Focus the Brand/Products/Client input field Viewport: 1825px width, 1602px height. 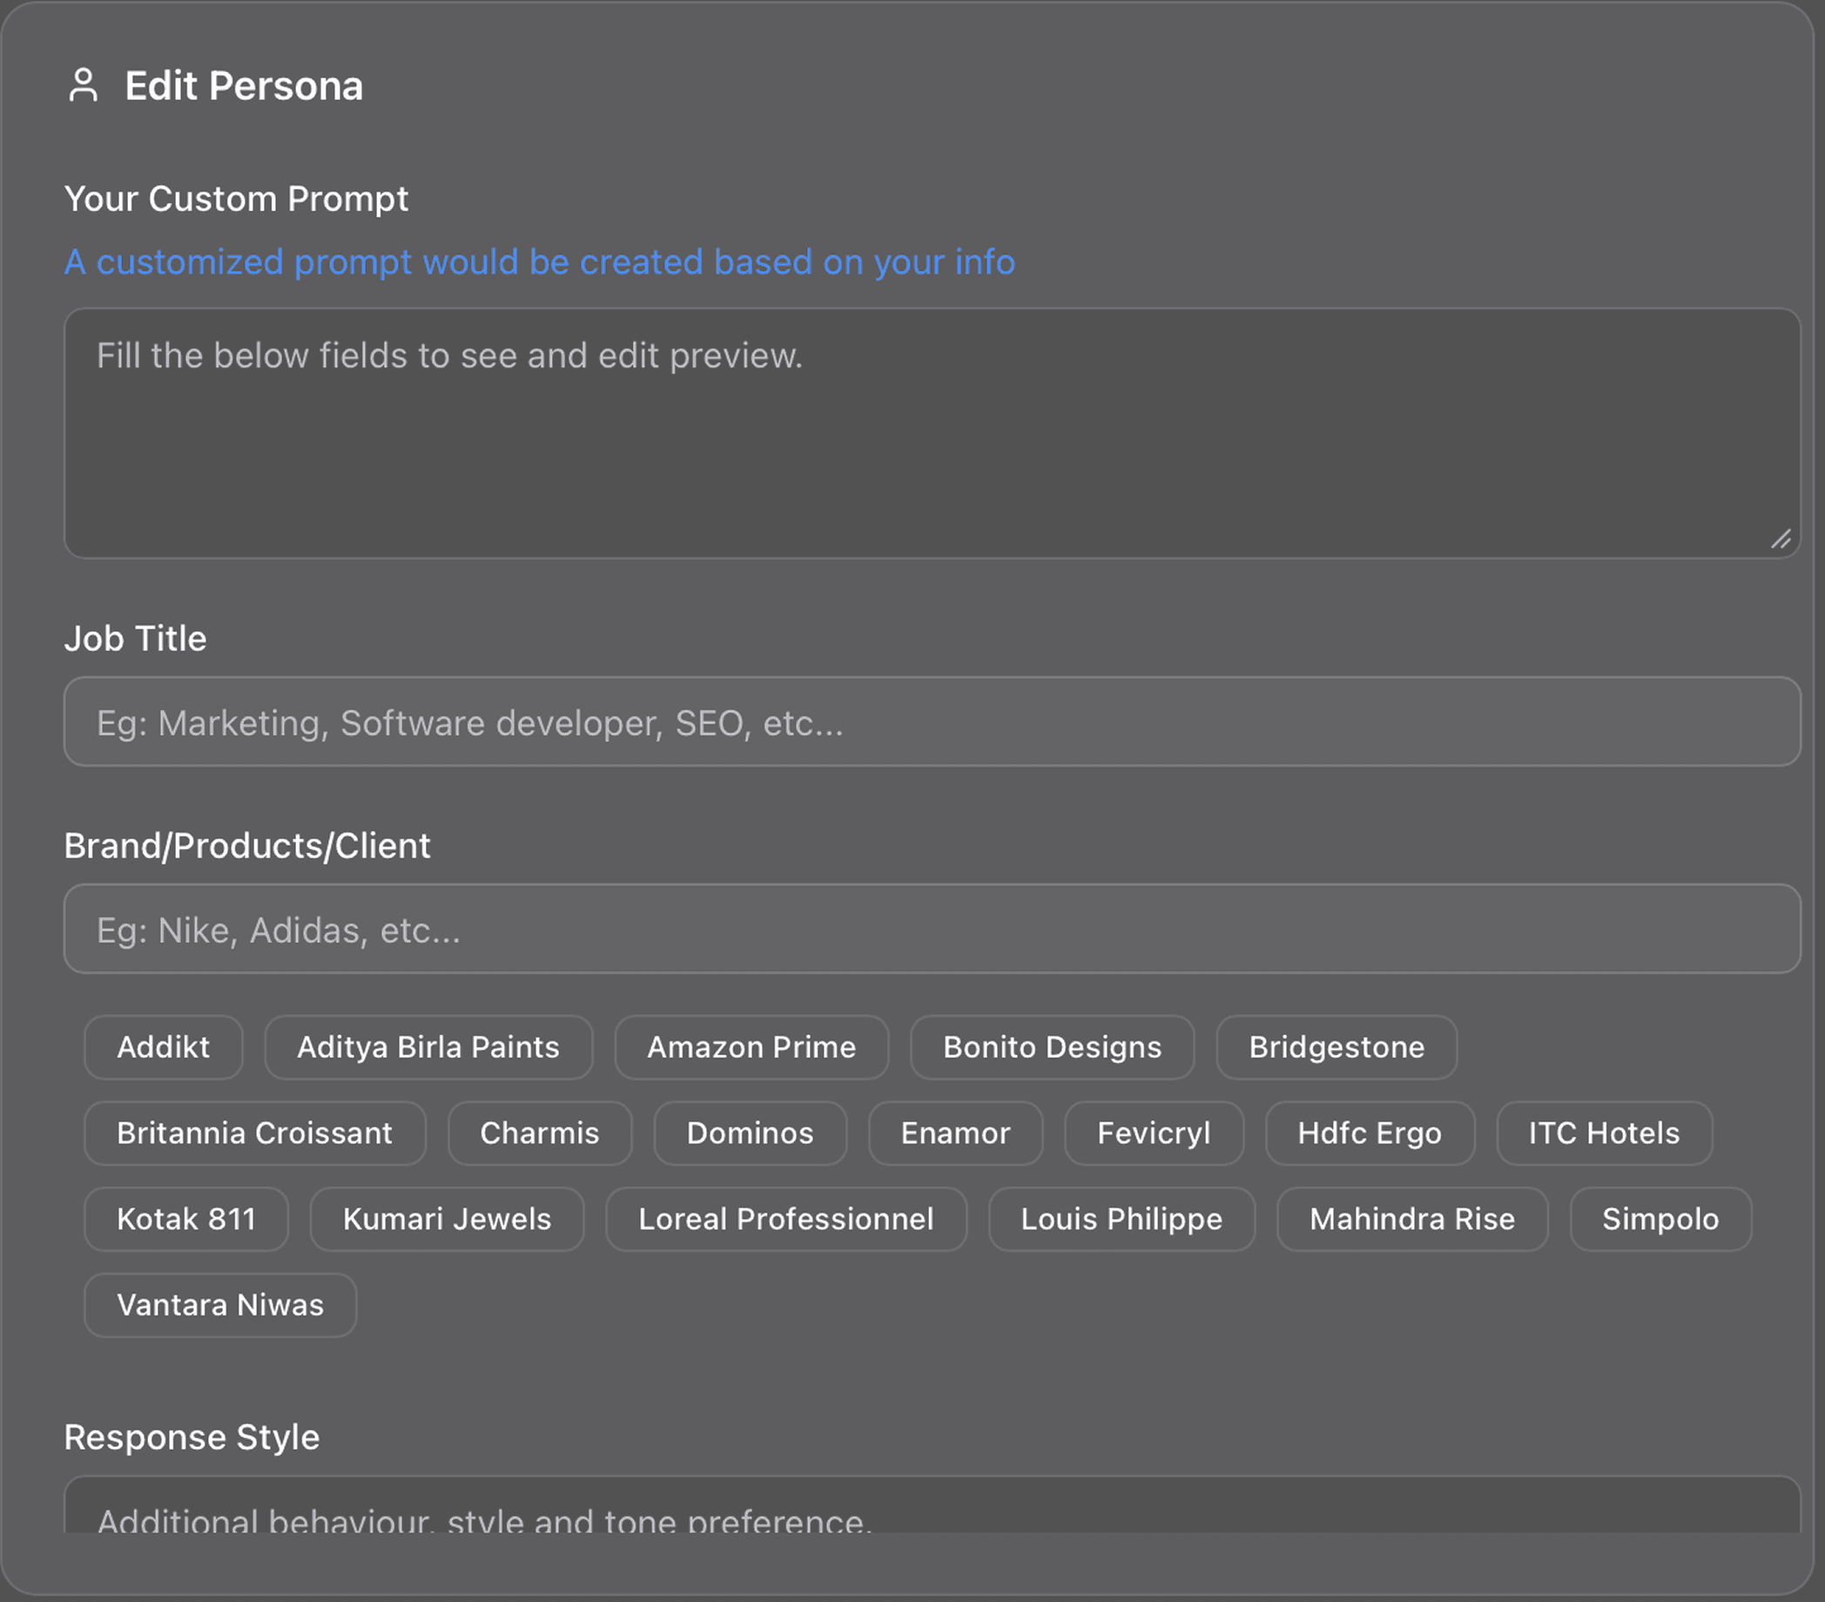[932, 929]
